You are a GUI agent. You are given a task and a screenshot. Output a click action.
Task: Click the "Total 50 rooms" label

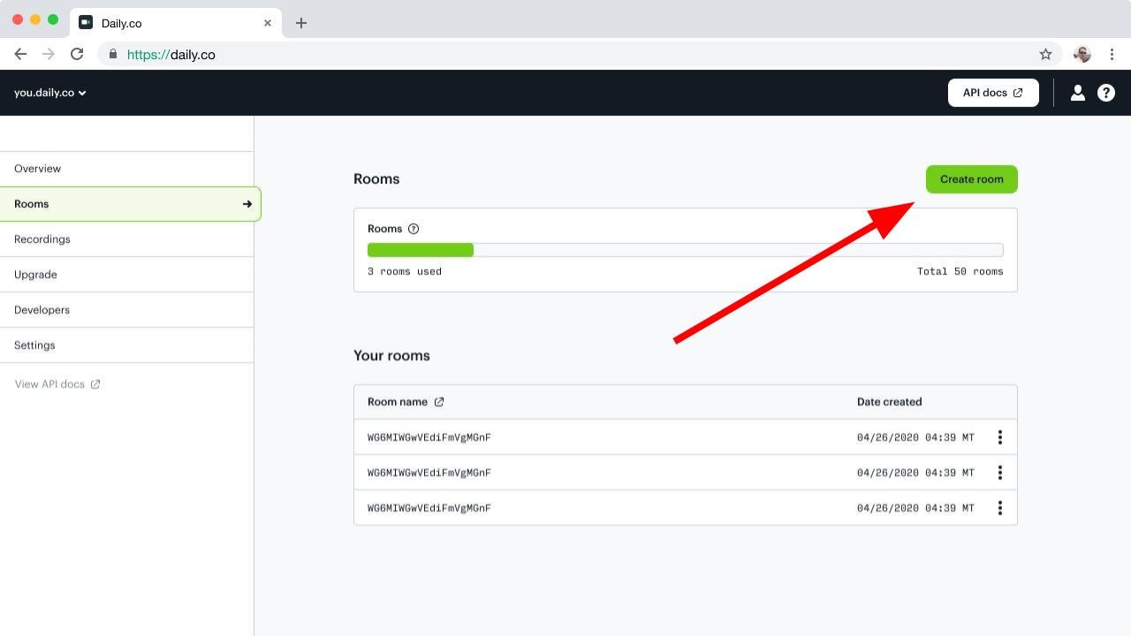coord(960,271)
